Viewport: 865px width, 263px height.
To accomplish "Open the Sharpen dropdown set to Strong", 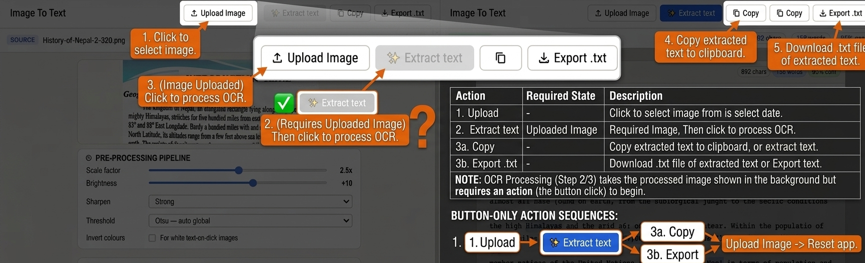I will click(x=250, y=201).
